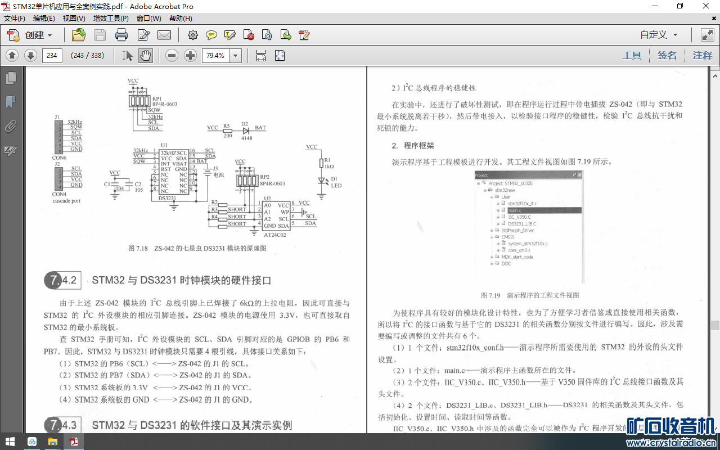Select the highlight text tool
Image resolution: width=720 pixels, height=450 pixels.
230,35
